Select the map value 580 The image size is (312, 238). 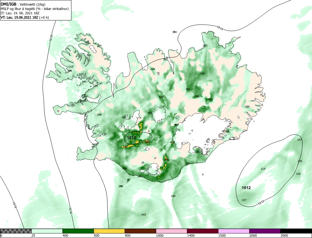tap(125, 147)
